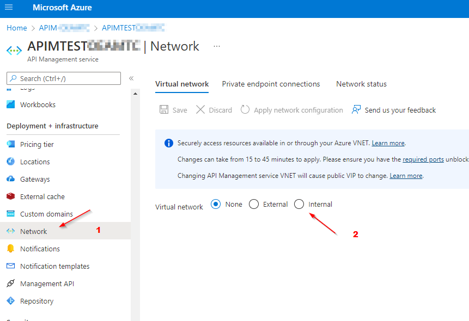469x321 pixels.
Task: Open Workbooks in the sidebar
Action: [x=38, y=104]
